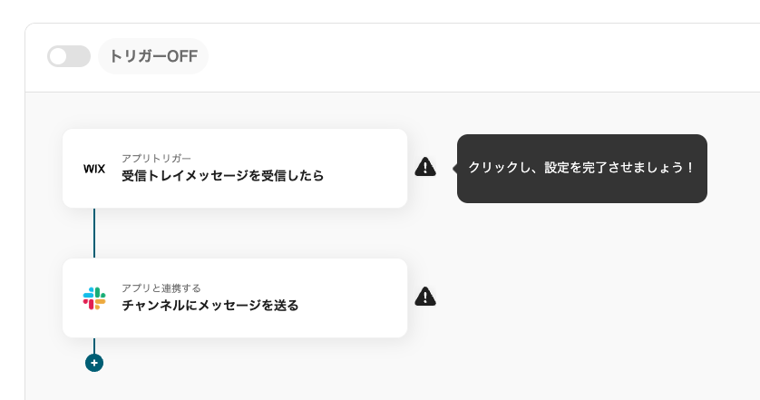Screen dimensions: 760x400
Task: Click the アプリと連携する label
Action: pyautogui.click(x=161, y=288)
